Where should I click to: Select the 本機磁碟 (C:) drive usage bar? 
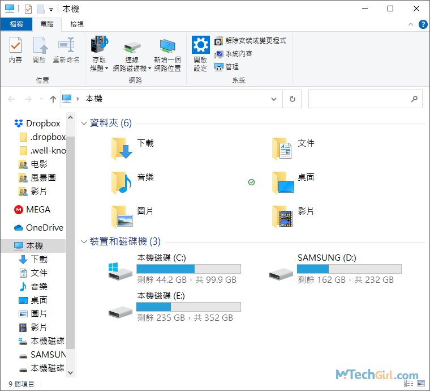click(188, 269)
